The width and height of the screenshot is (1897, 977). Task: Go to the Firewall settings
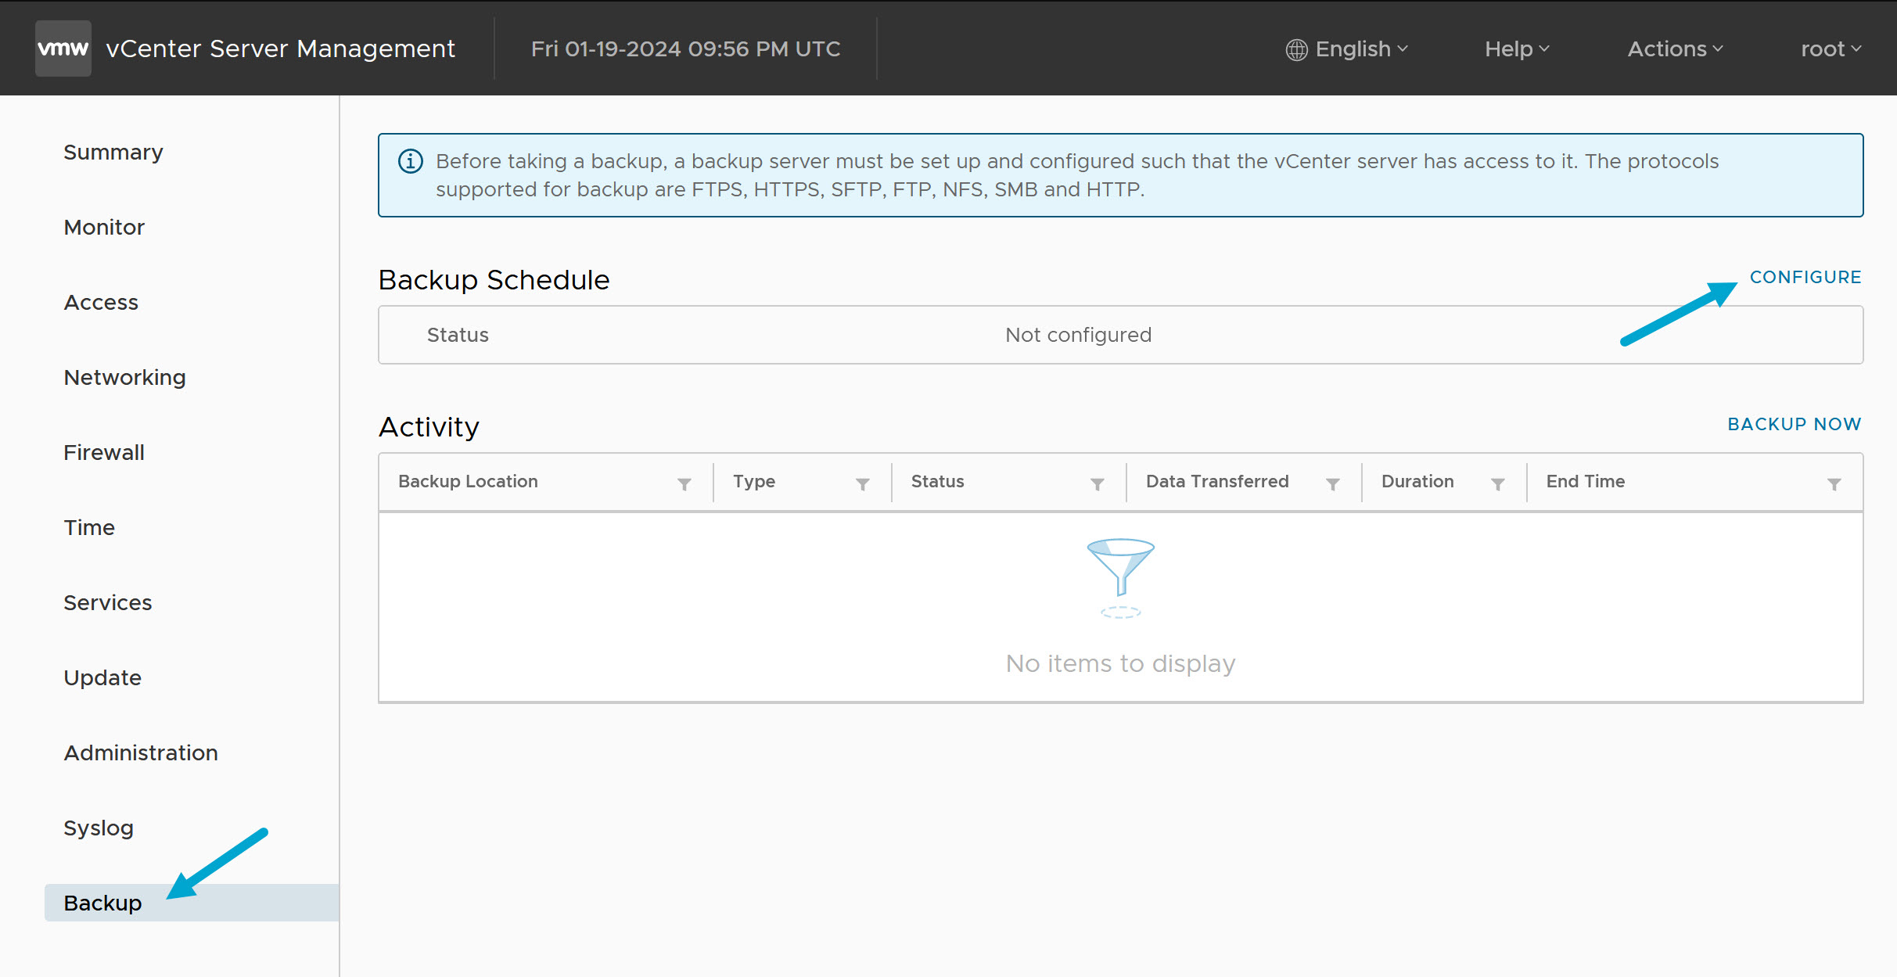tap(103, 451)
